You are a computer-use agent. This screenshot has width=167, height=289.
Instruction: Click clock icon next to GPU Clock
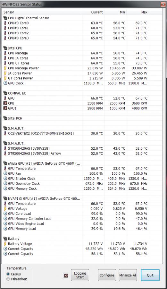[5, 83]
